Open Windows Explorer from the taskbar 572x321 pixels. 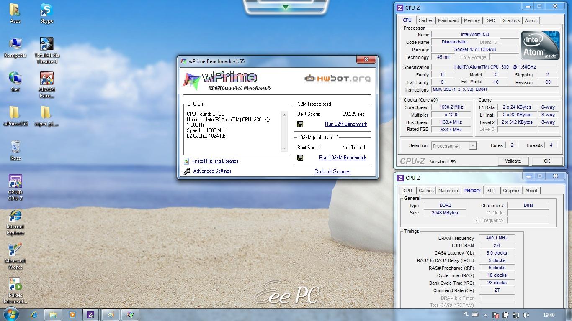coord(53,315)
